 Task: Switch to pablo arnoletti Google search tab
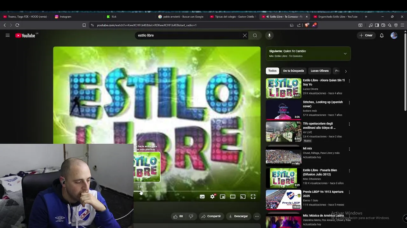click(181, 17)
